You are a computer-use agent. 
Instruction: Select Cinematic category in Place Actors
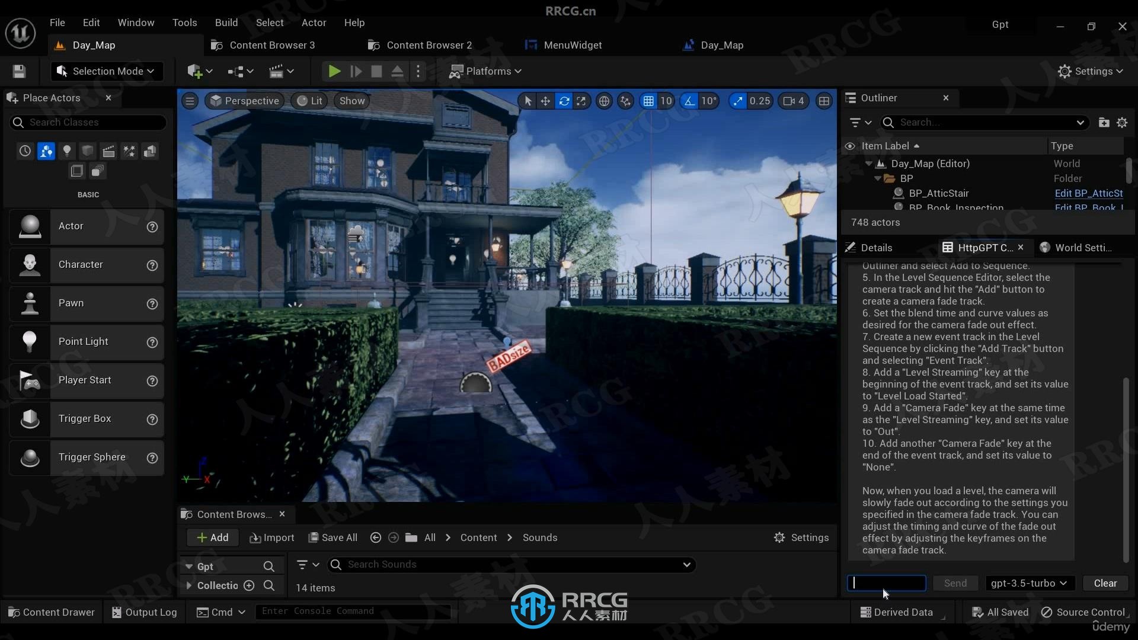[x=108, y=151]
